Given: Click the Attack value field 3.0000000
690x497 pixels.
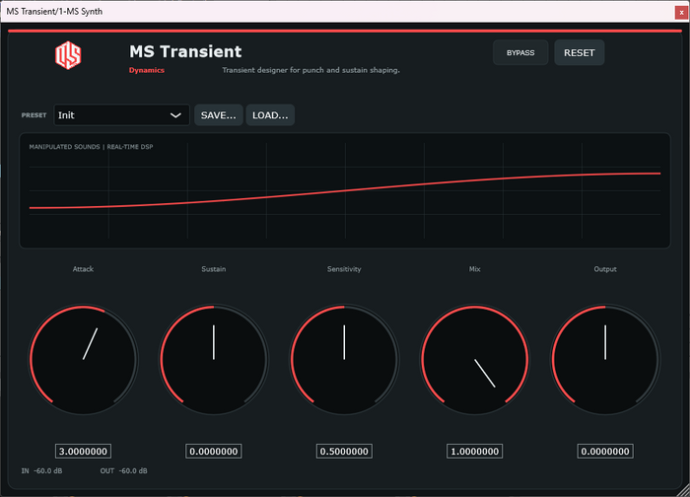Looking at the screenshot, I should pyautogui.click(x=83, y=452).
